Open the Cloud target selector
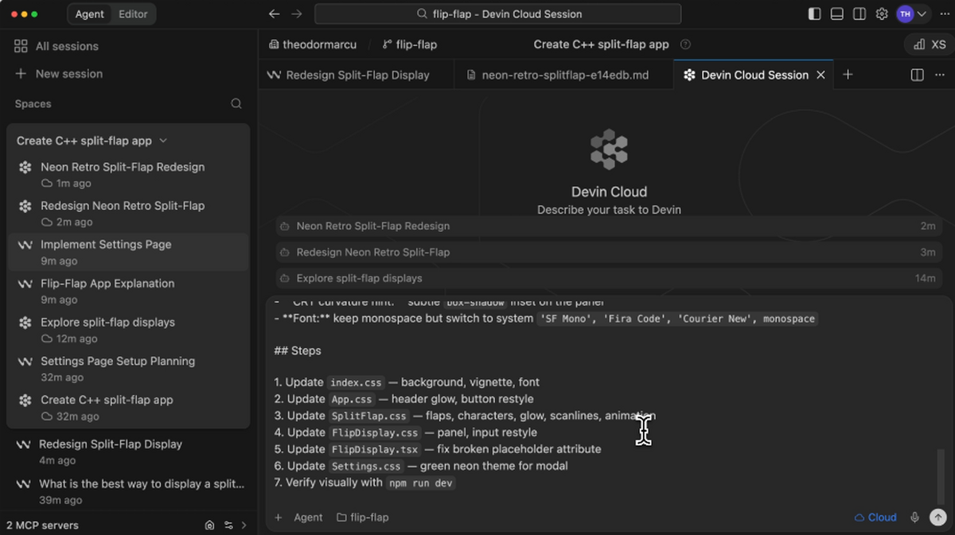 (875, 518)
